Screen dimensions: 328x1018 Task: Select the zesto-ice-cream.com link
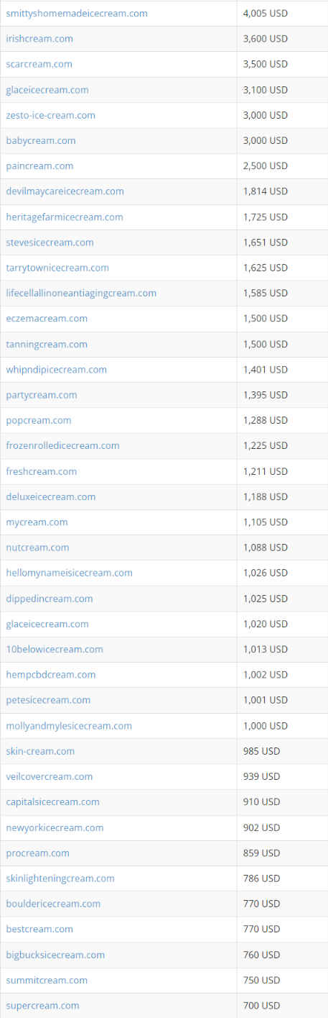click(50, 115)
